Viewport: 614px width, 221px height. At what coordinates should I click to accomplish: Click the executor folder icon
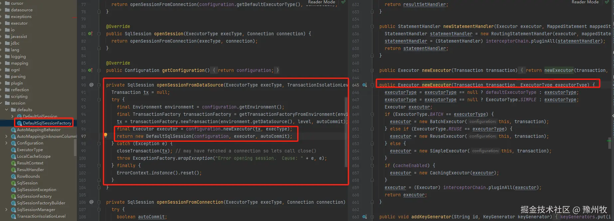click(7, 23)
